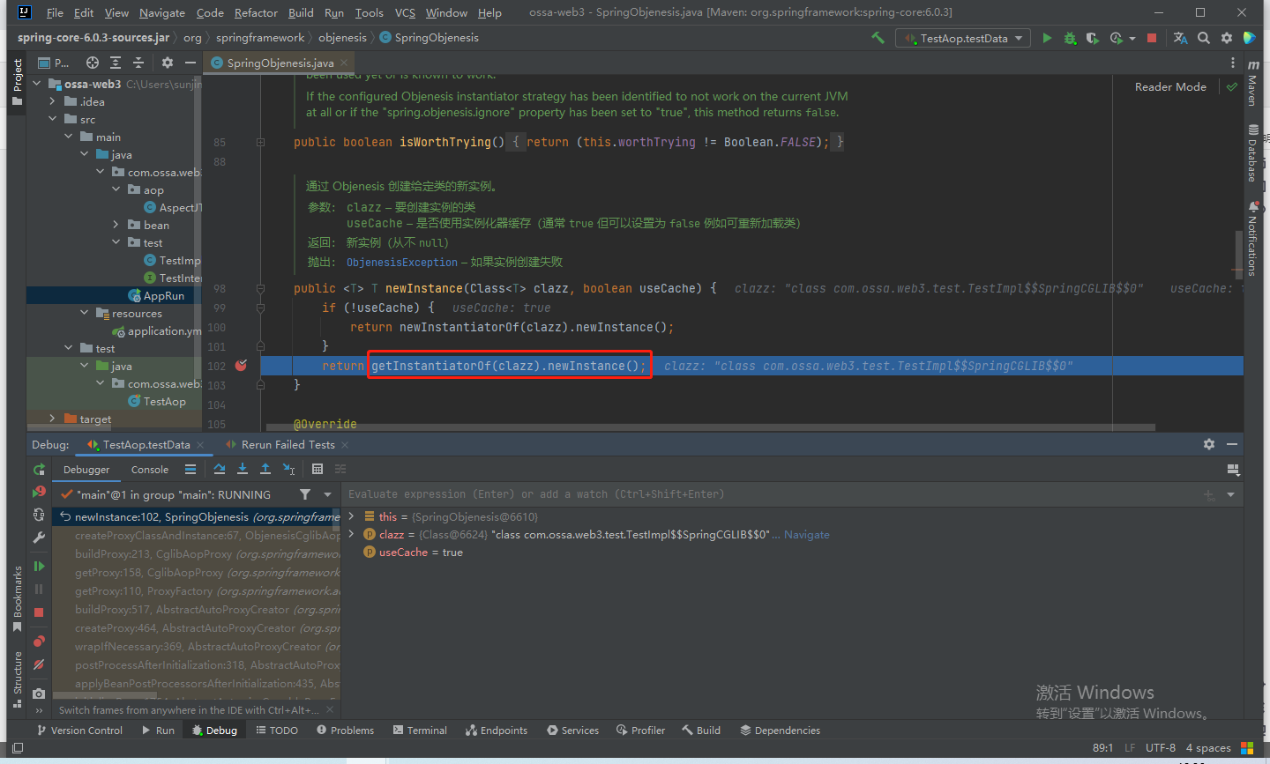Expand the target folder
Image resolution: width=1270 pixels, height=764 pixels.
click(x=53, y=419)
